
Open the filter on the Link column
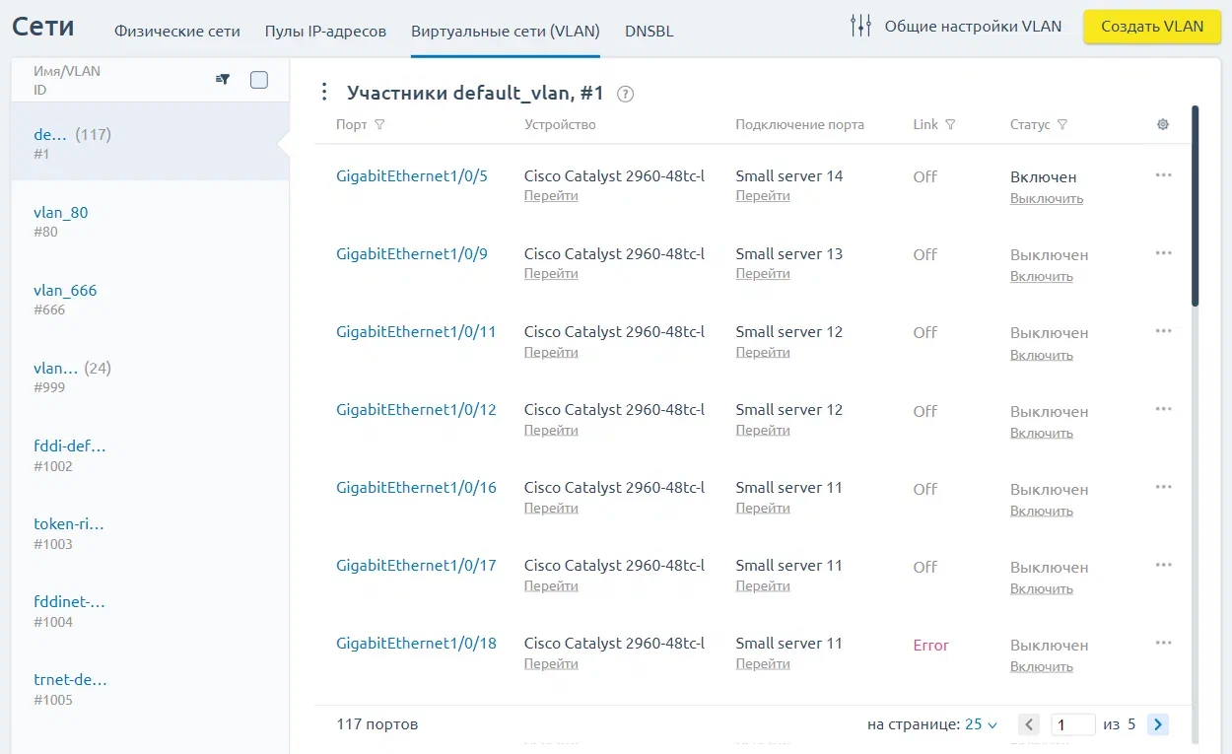tap(950, 124)
